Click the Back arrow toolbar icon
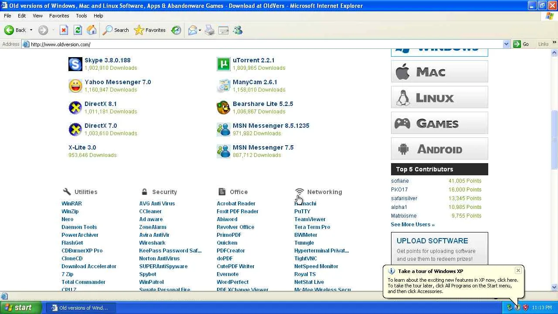Screen dimensions: 558x314 (9, 30)
